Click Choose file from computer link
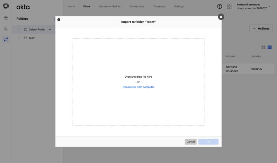277x163 pixels. click(138, 87)
